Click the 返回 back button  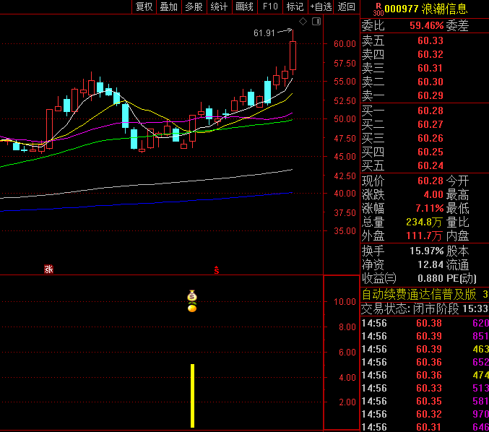[347, 7]
